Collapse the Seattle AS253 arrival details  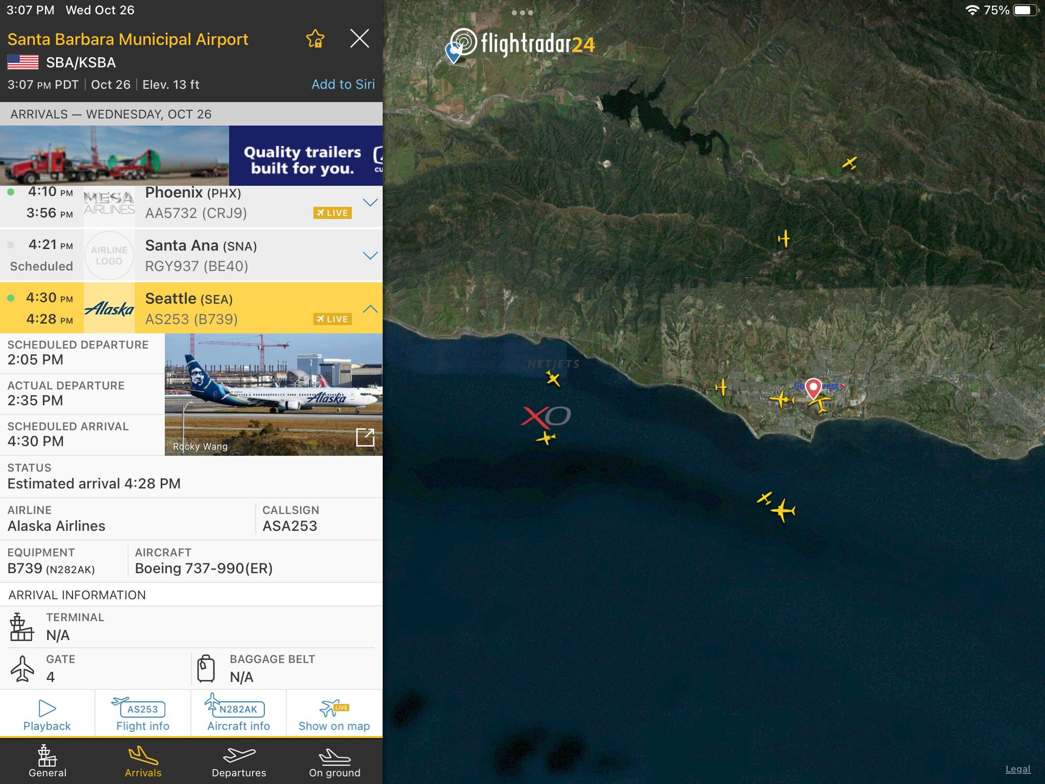(x=370, y=309)
